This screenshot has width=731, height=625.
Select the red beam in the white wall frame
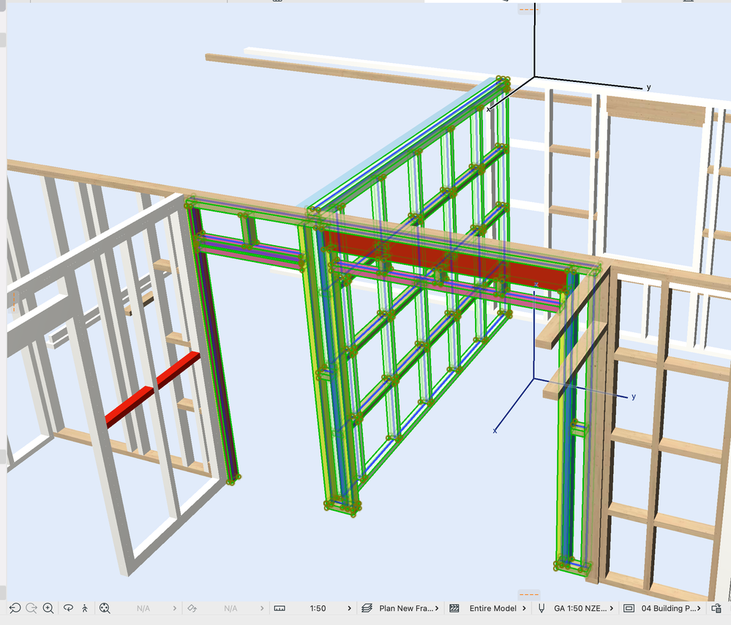[152, 389]
